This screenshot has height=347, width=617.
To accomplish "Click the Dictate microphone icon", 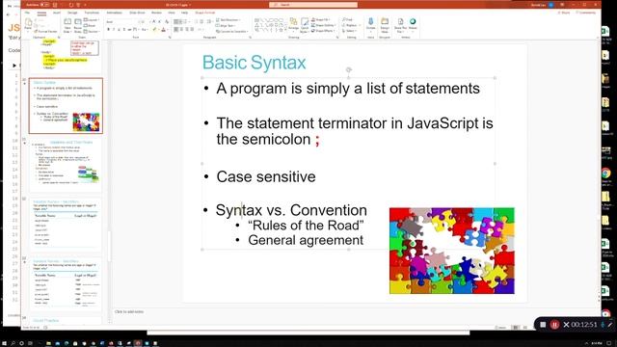I will pos(370,23).
